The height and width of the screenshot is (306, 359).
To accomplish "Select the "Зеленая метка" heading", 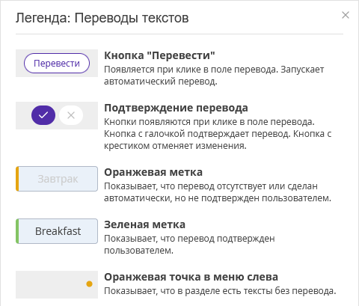I will tap(144, 224).
